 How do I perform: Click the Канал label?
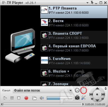[6, 90]
